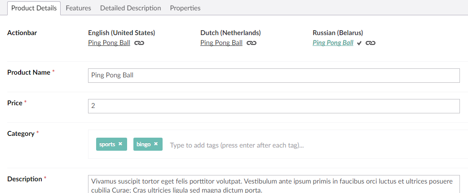Click link icon next to English Ping Pong Ball
The width and height of the screenshot is (468, 193).
(x=139, y=43)
